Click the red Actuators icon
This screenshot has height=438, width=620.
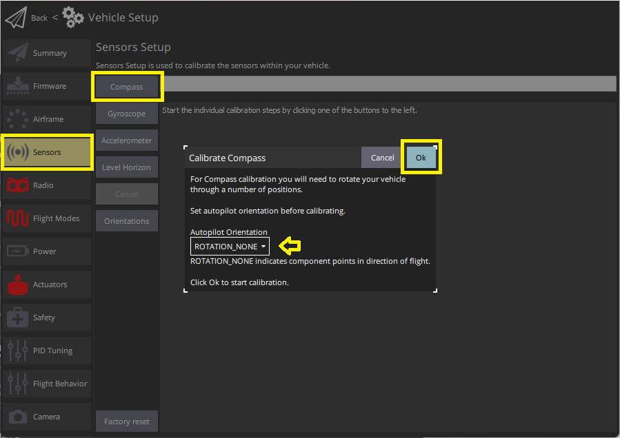pyautogui.click(x=17, y=284)
